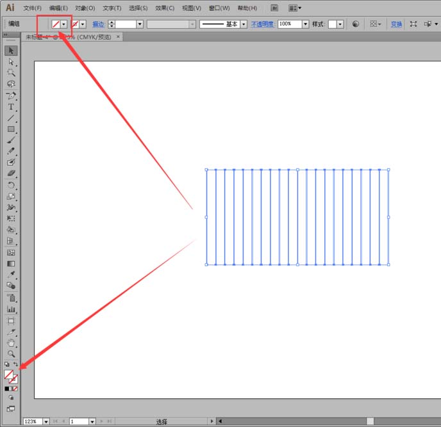Screen dimensions: 441x427
Task: Select the Free Transform tool
Action: tap(11, 218)
